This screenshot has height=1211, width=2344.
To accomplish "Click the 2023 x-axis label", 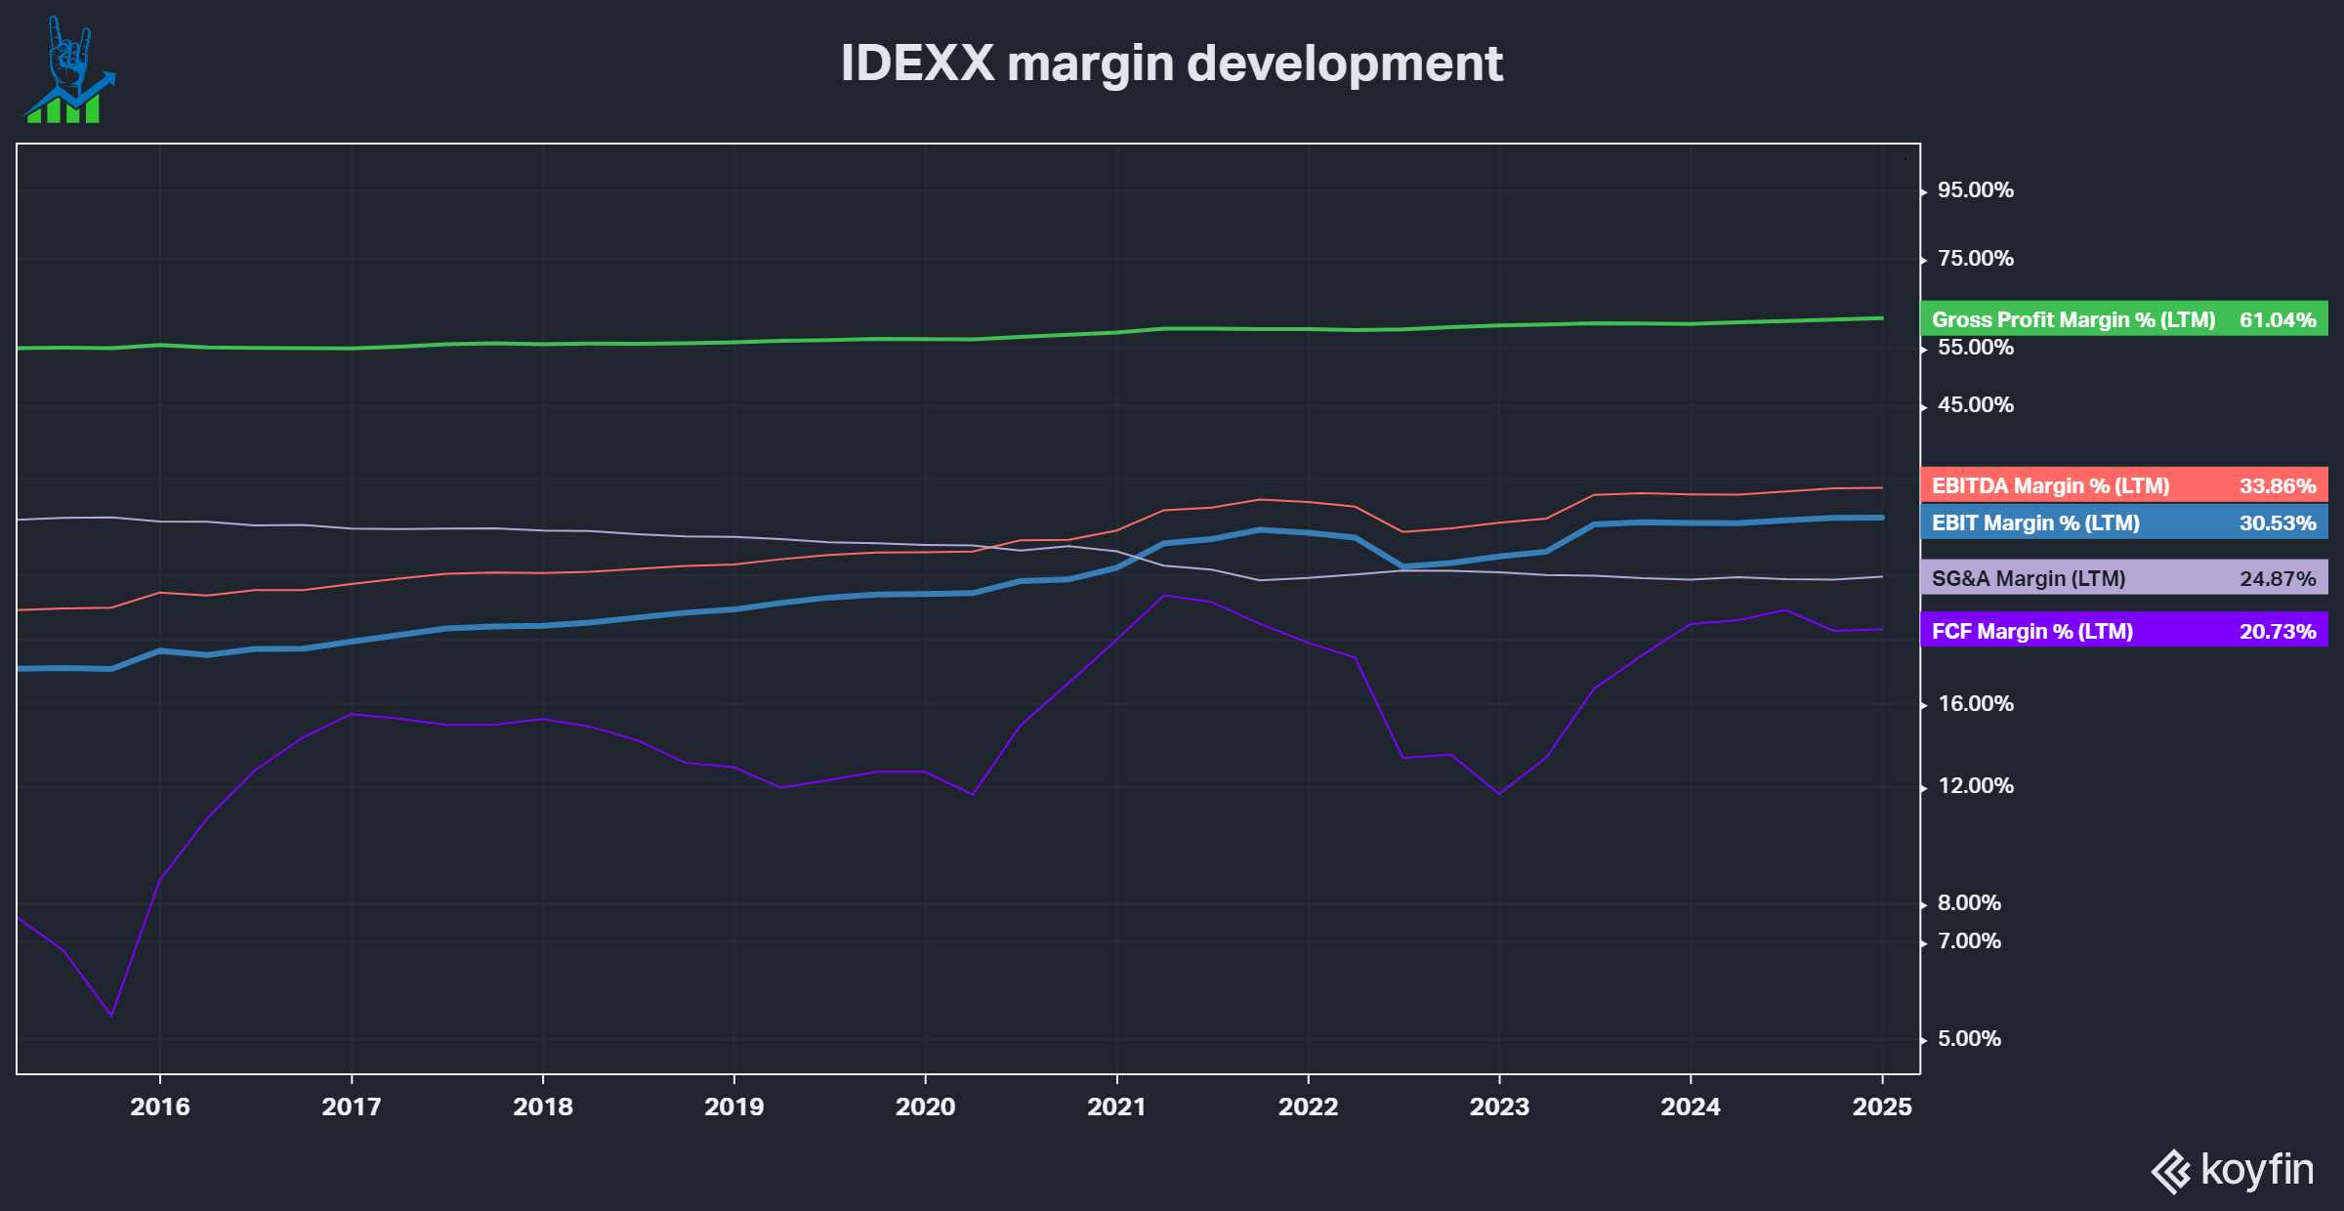I will (1499, 1107).
